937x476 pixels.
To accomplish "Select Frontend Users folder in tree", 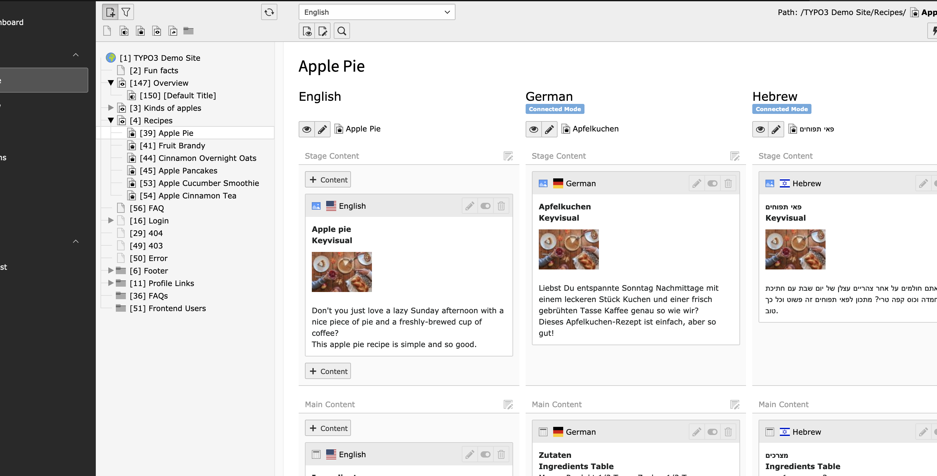I will [168, 308].
